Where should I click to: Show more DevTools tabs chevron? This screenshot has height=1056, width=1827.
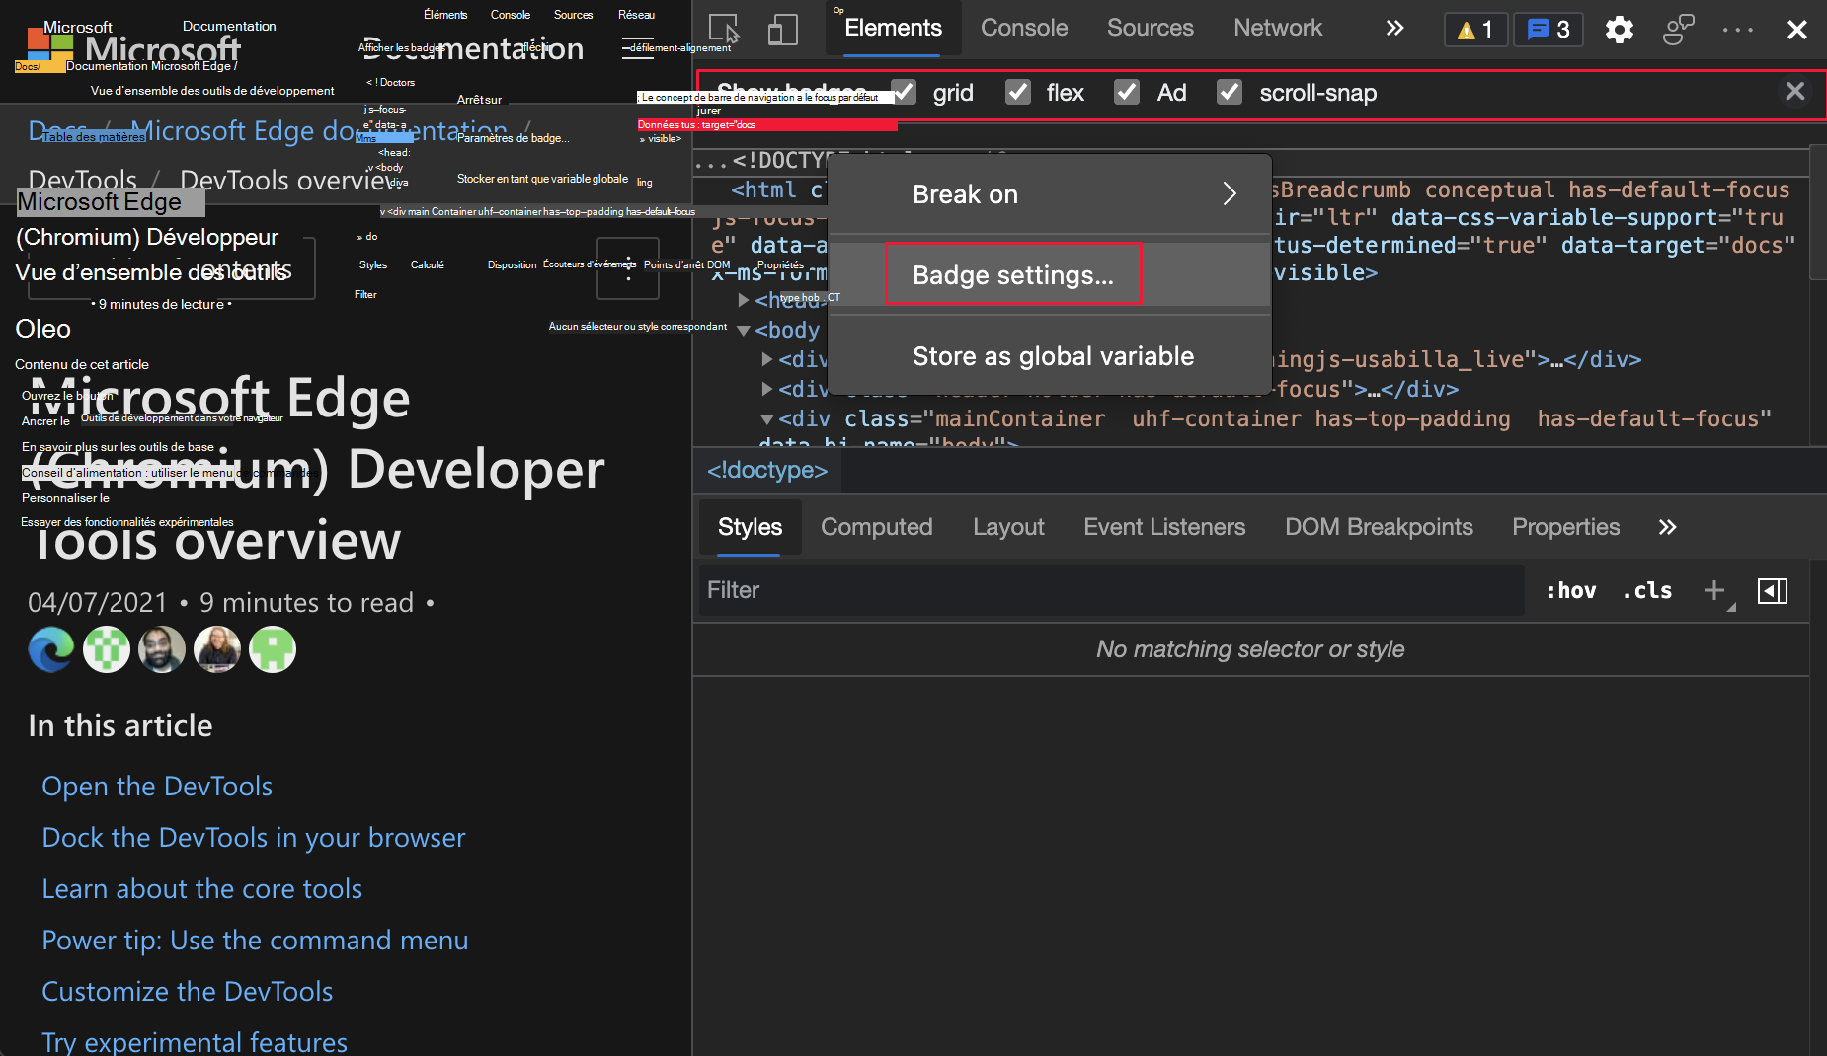pos(1393,29)
